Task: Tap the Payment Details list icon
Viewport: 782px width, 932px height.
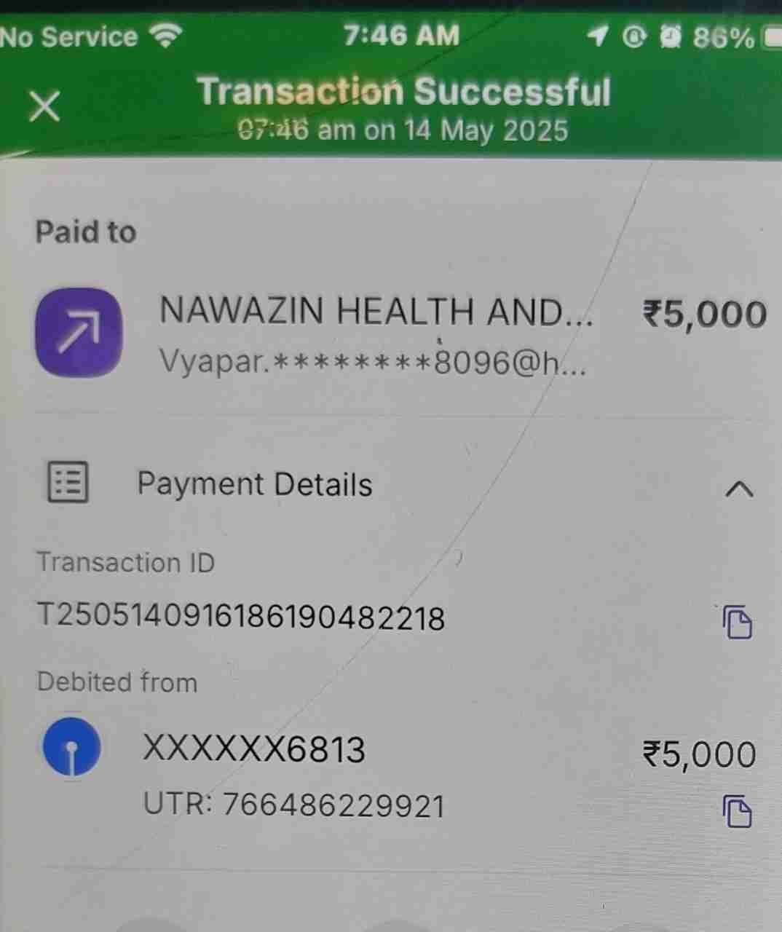Action: point(68,482)
